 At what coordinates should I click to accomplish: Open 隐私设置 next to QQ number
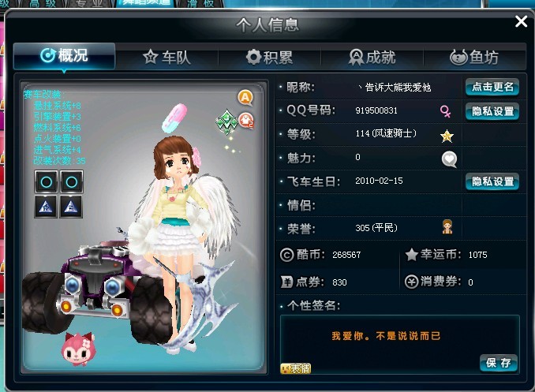(x=492, y=111)
